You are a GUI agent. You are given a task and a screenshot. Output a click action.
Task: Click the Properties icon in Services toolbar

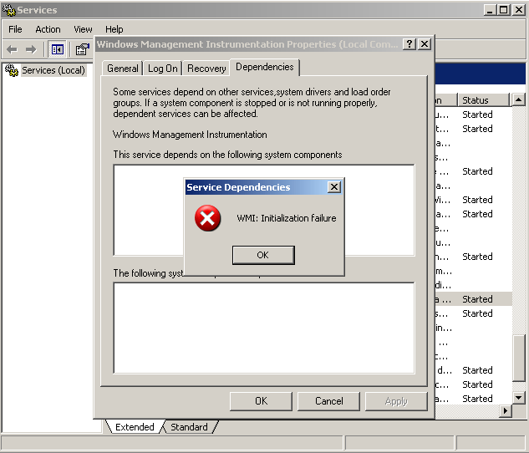[82, 50]
